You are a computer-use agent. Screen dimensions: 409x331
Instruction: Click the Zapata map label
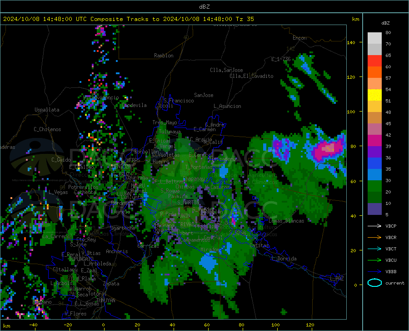(111, 284)
